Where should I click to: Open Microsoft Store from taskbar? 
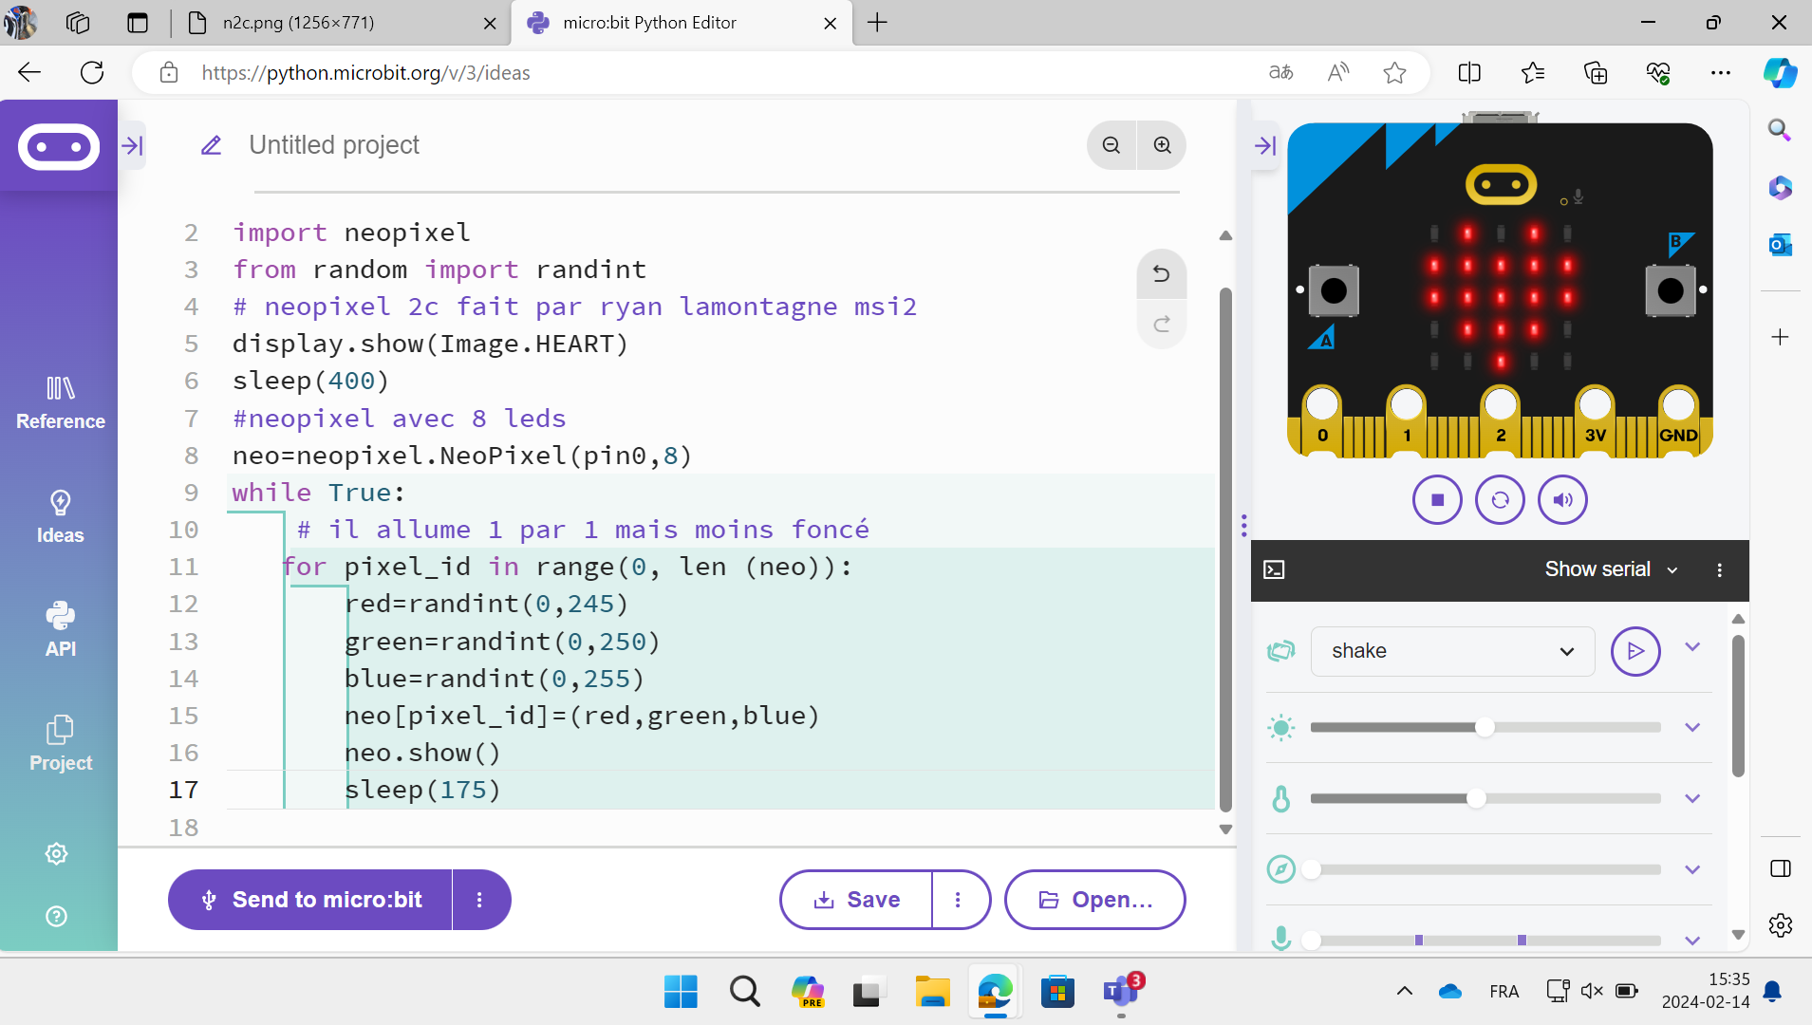pyautogui.click(x=1057, y=992)
